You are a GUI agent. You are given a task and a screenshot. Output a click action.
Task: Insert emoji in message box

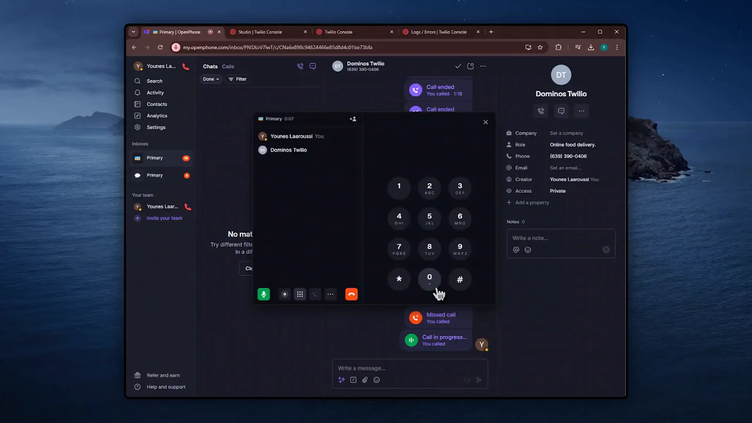click(376, 380)
